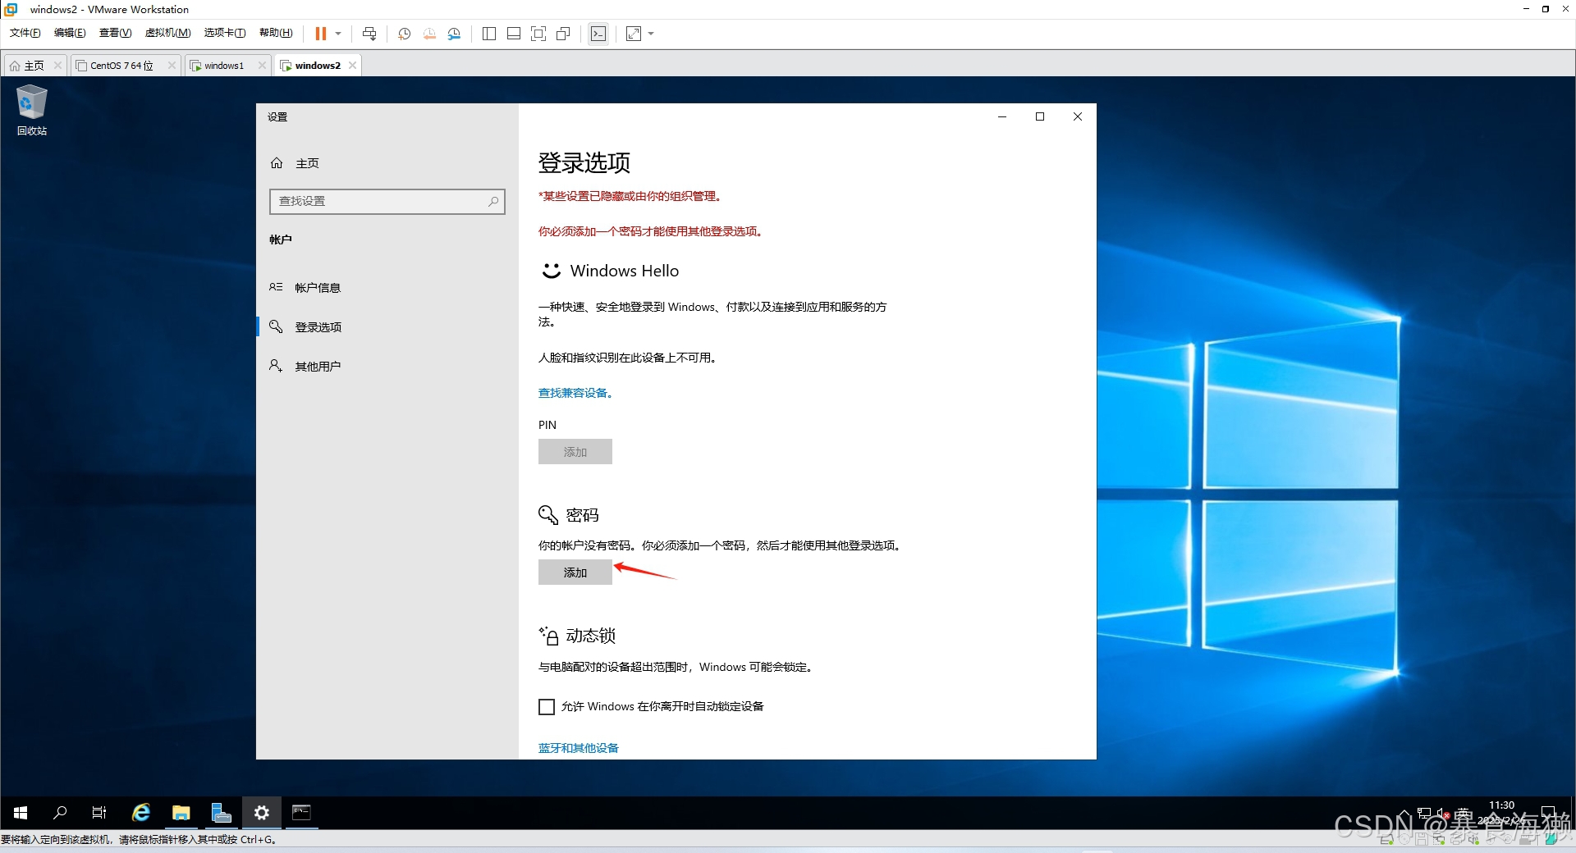This screenshot has width=1576, height=853.
Task: Click the Send Ctrl+Alt+Del toolbar icon
Action: tap(369, 34)
